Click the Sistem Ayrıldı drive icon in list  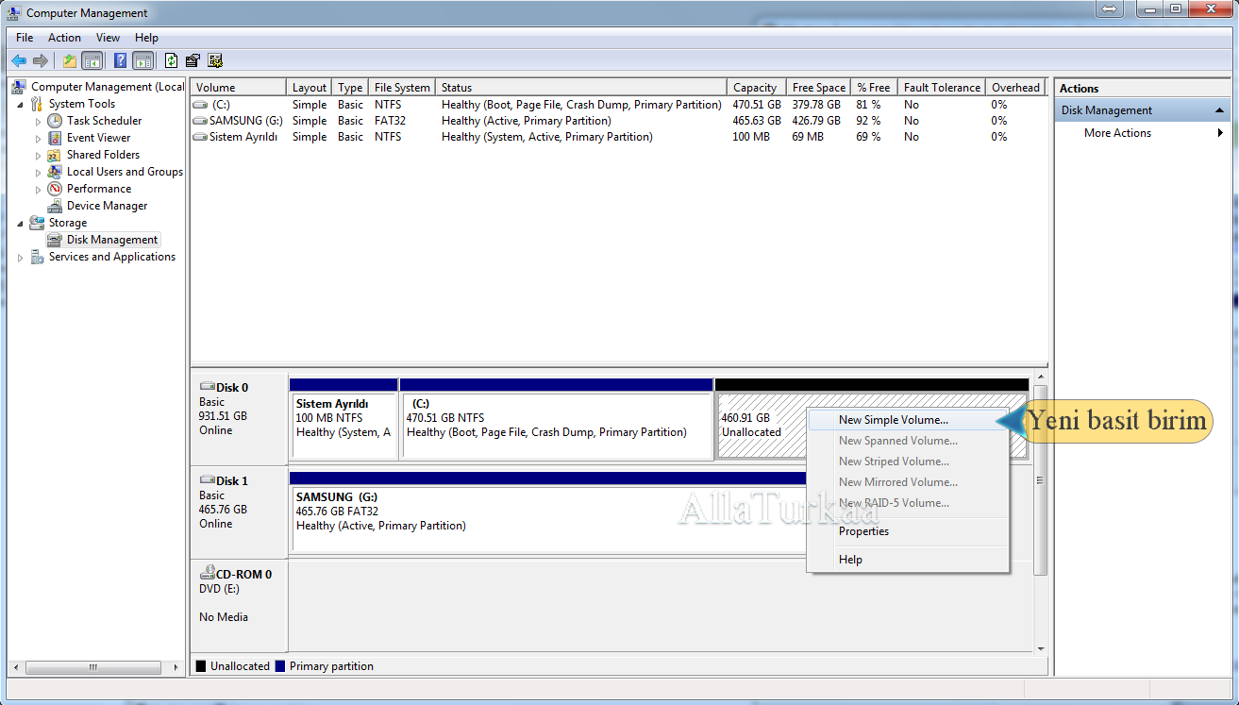tap(200, 137)
